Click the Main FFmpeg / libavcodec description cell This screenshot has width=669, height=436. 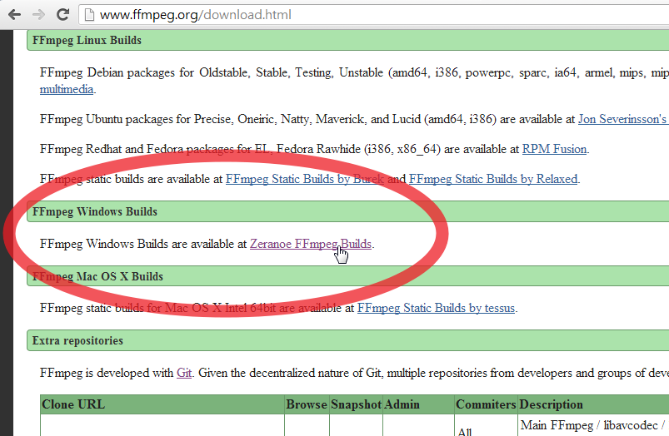pyautogui.click(x=593, y=425)
